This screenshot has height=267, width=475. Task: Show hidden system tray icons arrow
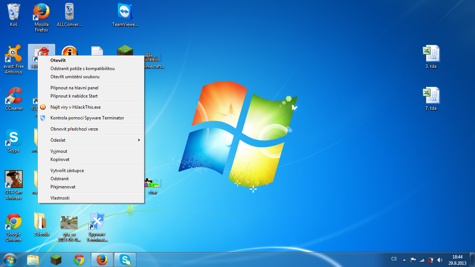click(x=404, y=260)
